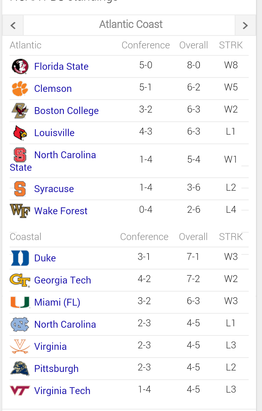This screenshot has width=262, height=411.
Task: Click the North Carolina Tar Heels logo
Action: point(20,324)
